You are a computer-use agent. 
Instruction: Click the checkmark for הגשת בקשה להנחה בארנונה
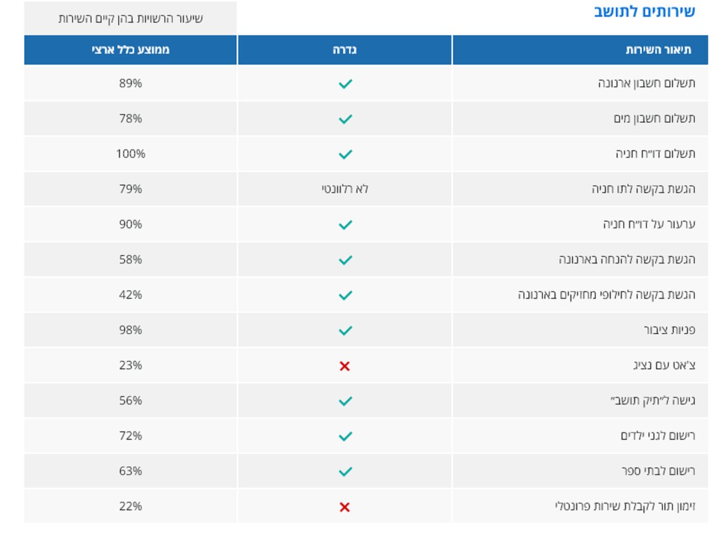point(345,260)
